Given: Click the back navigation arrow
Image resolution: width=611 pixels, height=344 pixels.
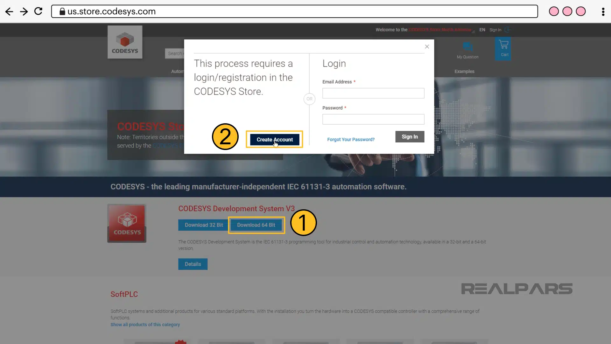Looking at the screenshot, I should click(x=9, y=11).
